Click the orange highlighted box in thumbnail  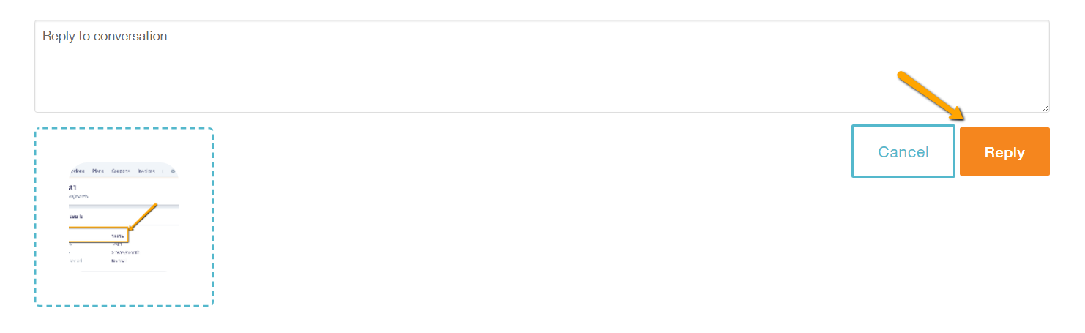99,235
